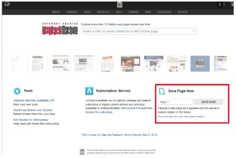This screenshot has width=236, height=158.
Task: Open the first faded site thumbnail at the carousel start
Action: pos(16,63)
